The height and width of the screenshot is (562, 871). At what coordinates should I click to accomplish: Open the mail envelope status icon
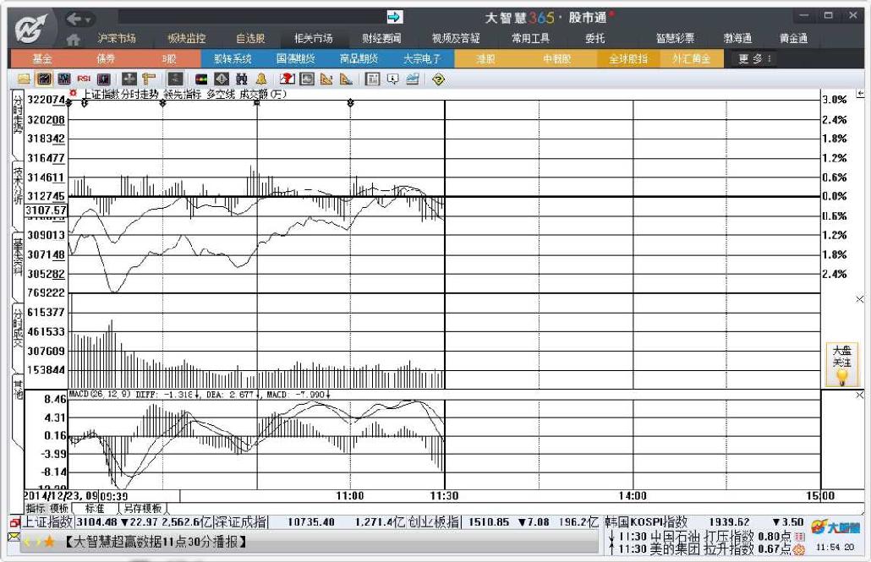click(x=14, y=537)
